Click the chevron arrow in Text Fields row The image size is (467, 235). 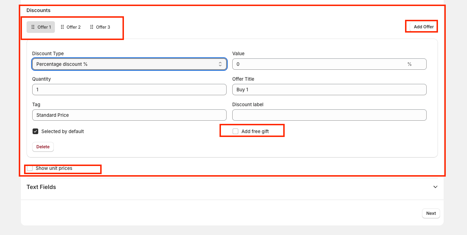pos(435,187)
